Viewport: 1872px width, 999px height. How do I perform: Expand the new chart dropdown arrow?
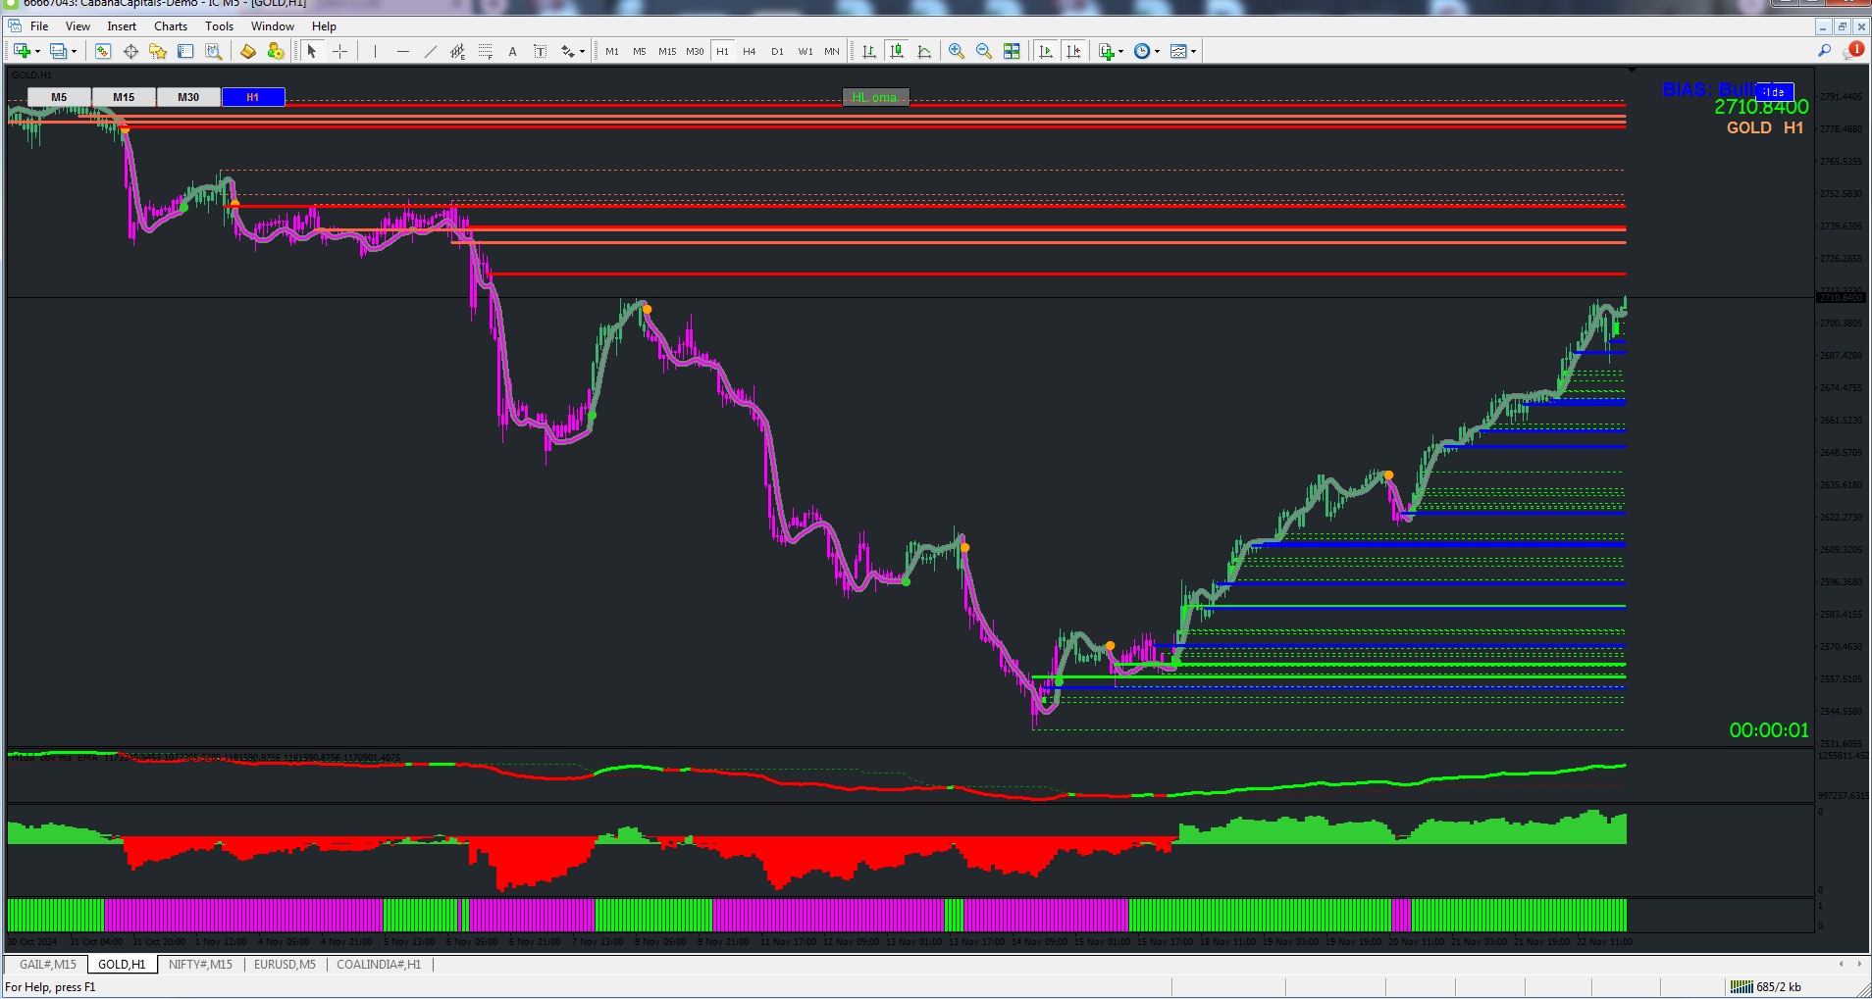pos(38,52)
